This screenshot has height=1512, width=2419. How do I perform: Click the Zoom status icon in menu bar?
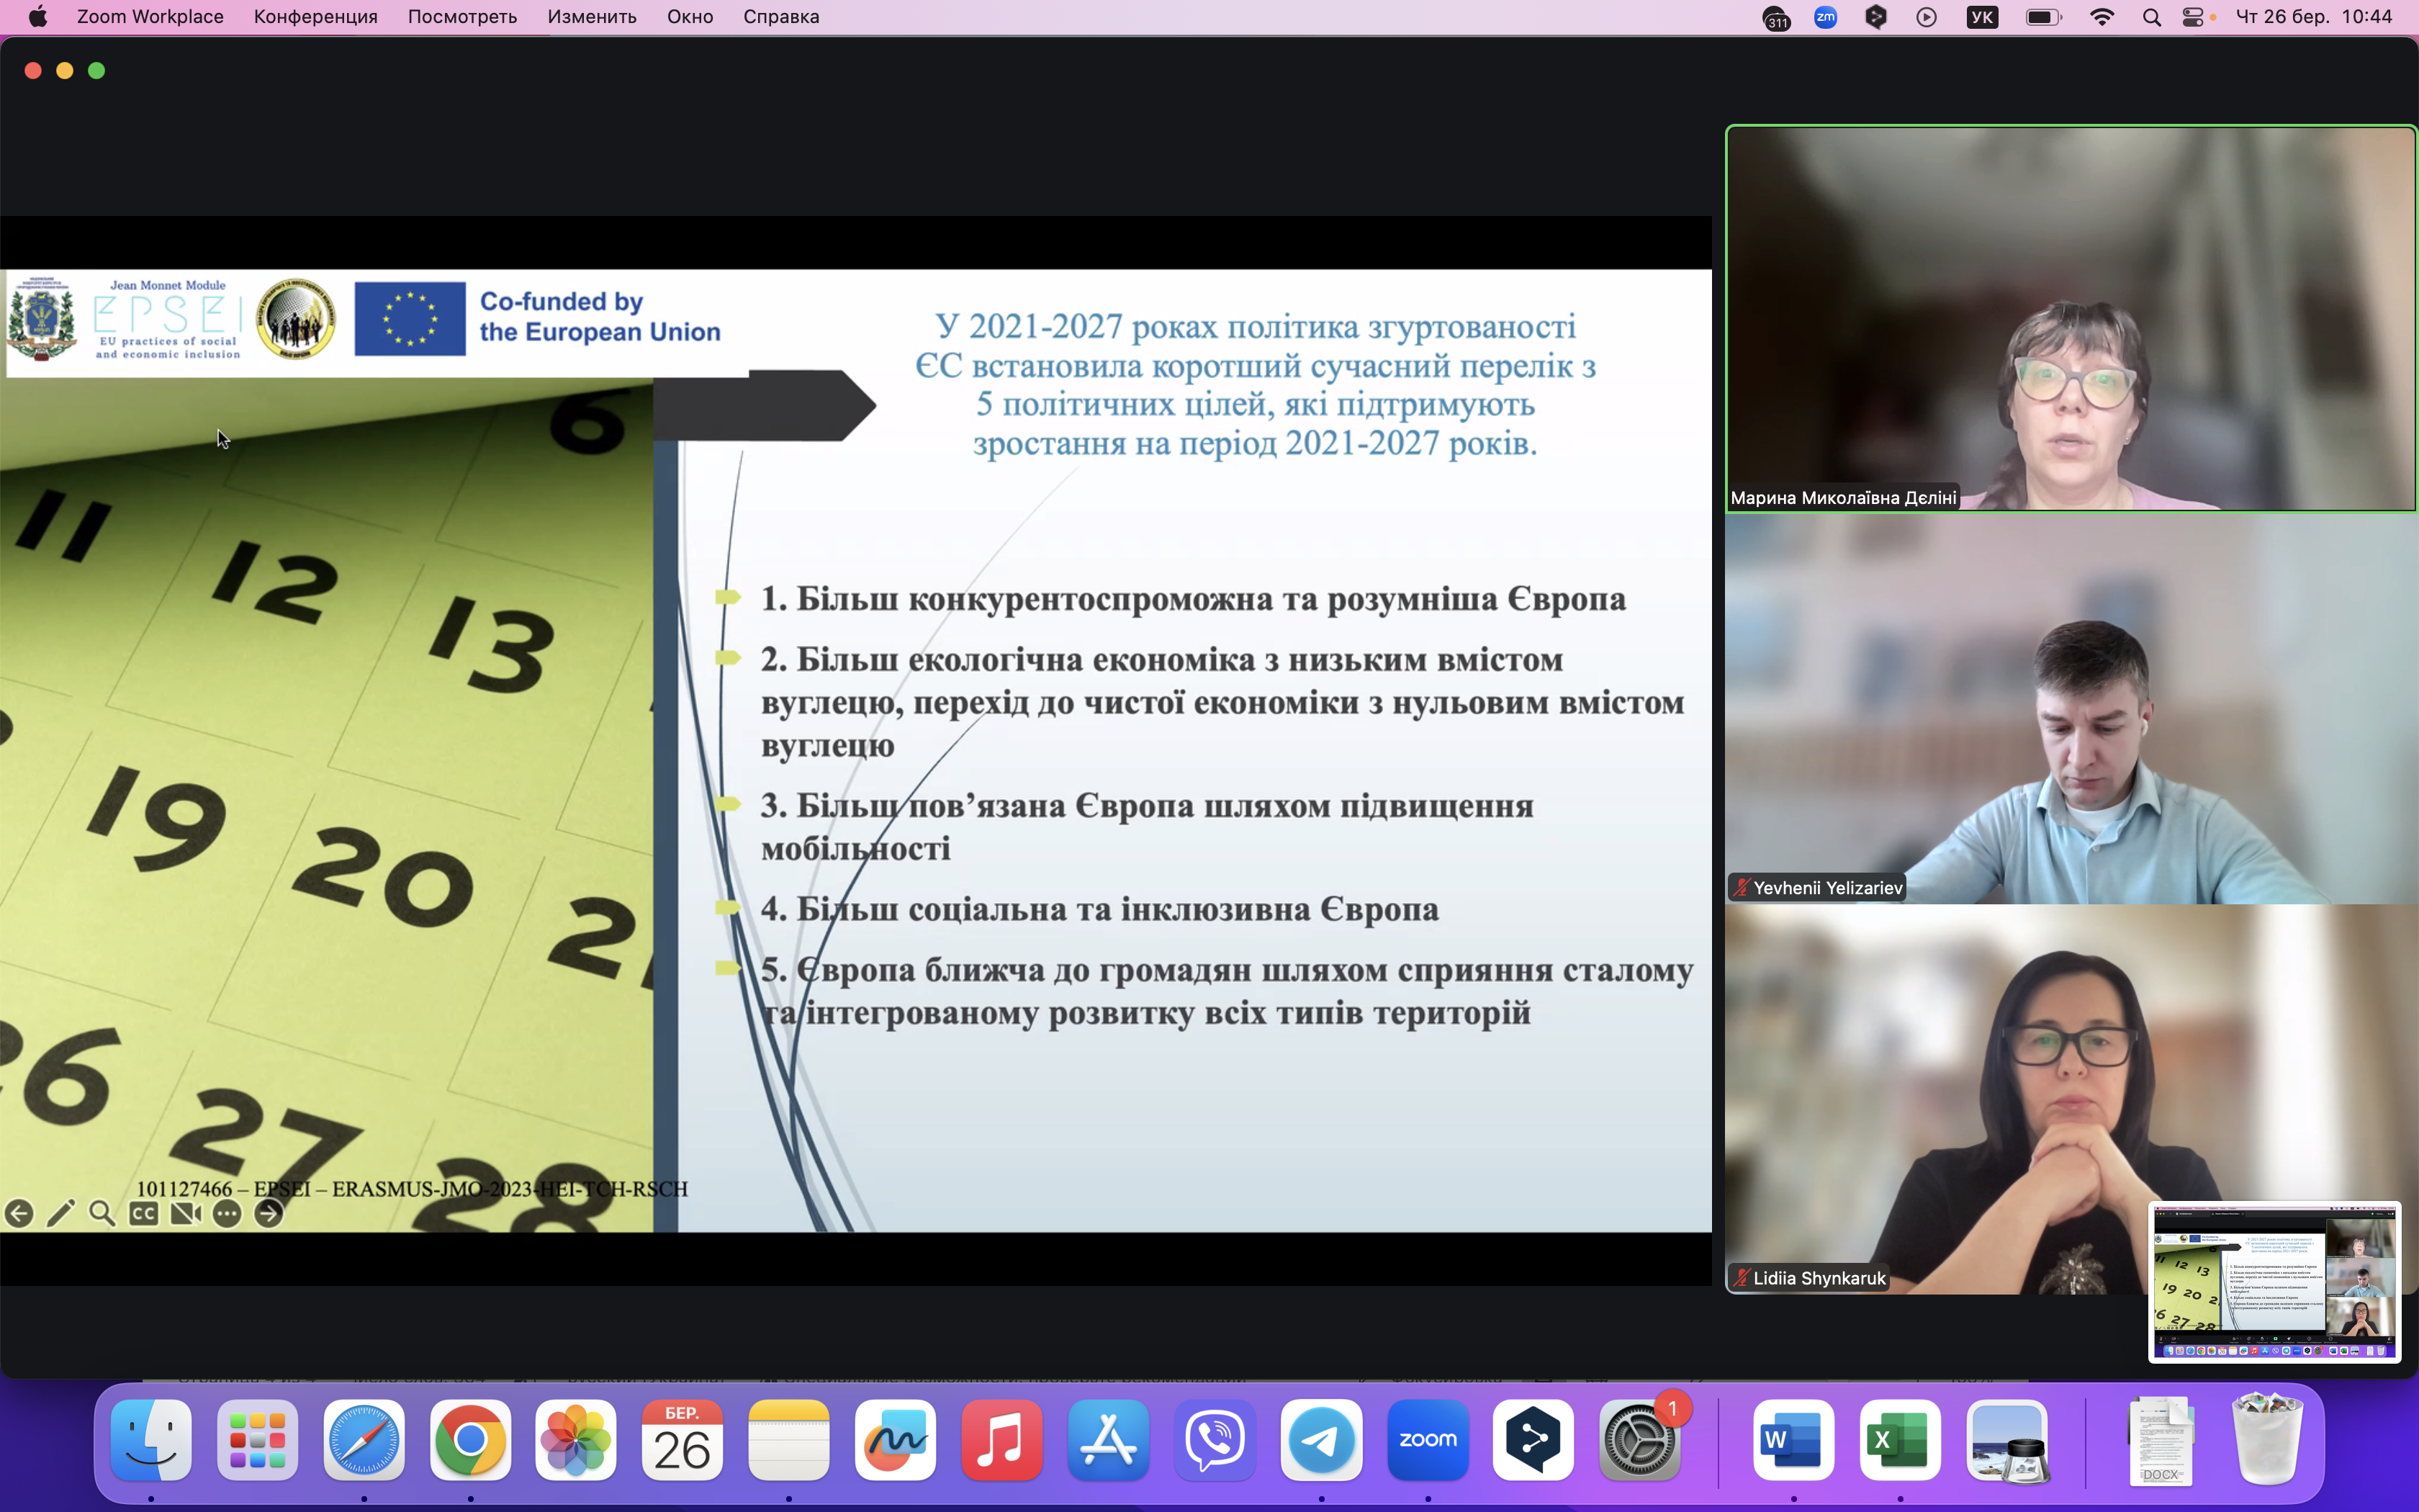(x=1825, y=17)
